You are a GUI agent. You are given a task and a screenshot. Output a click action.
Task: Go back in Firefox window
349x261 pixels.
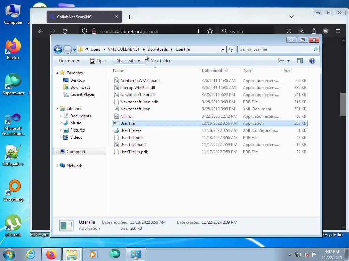coord(41,31)
